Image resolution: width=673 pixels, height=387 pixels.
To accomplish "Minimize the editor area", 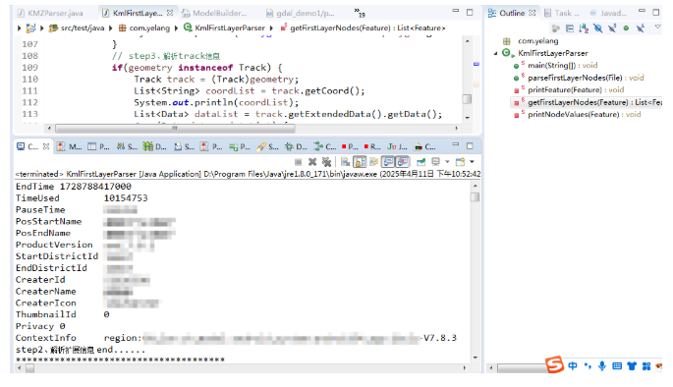I will point(456,11).
